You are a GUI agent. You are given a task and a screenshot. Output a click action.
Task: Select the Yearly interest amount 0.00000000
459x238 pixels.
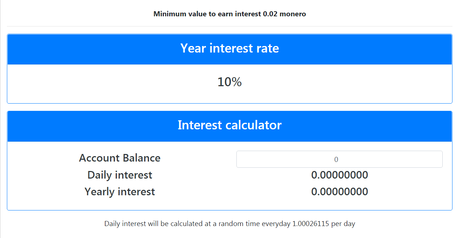(x=339, y=192)
